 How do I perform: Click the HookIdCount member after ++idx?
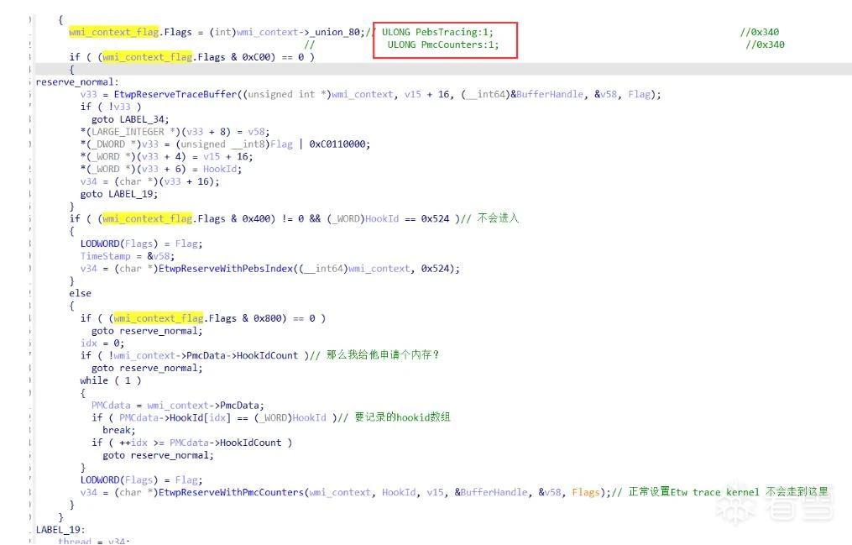click(x=250, y=443)
